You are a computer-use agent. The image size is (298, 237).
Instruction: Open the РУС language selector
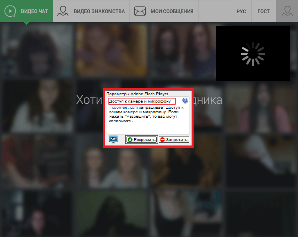coord(241,11)
